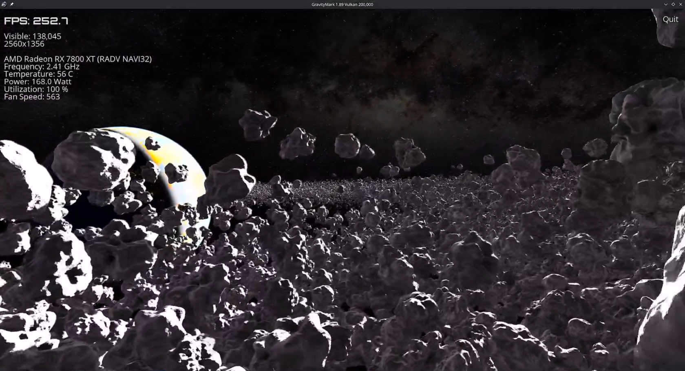This screenshot has height=371, width=685.
Task: Click the AMD Radeon RX 7800 XT label
Action: point(77,59)
